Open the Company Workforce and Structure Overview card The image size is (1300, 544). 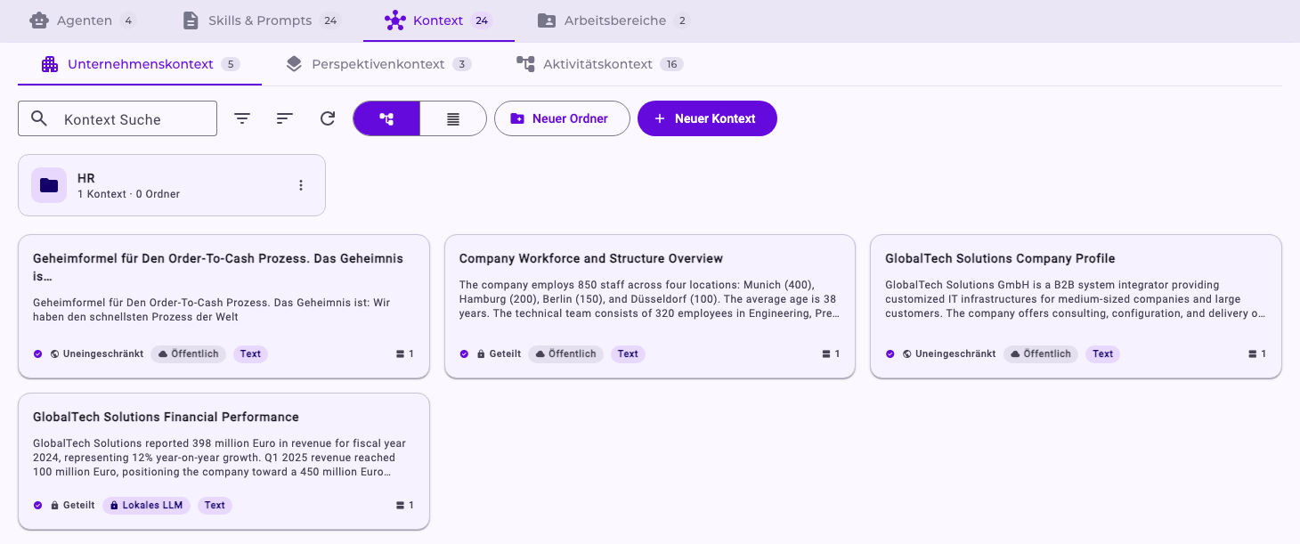click(x=650, y=306)
